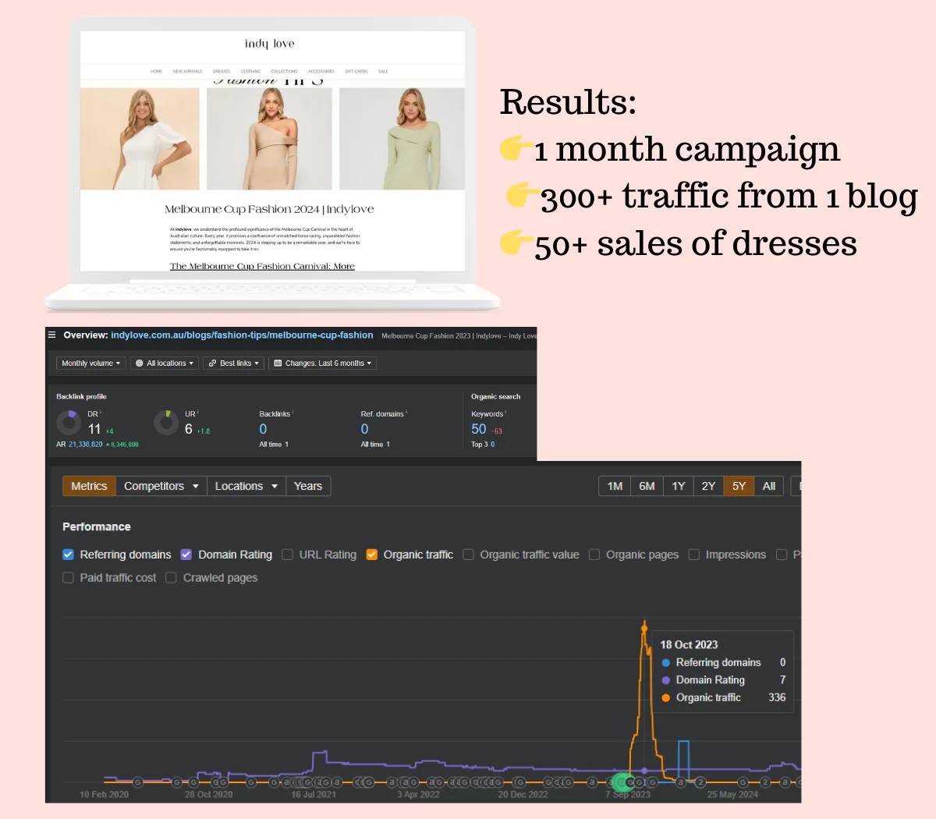
Task: Click the AR value 21,338,820
Action: pyautogui.click(x=85, y=445)
